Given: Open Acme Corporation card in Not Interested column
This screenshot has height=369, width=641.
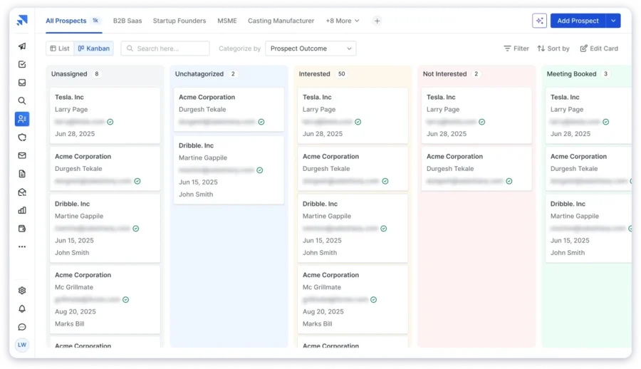Looking at the screenshot, I should coord(476,169).
